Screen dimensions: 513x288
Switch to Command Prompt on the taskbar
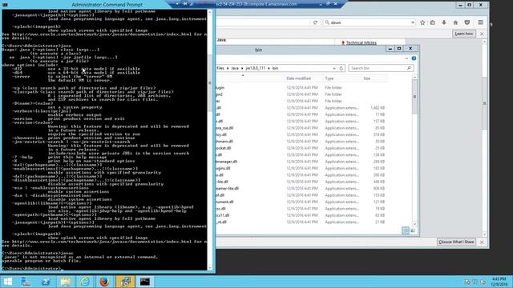click(x=145, y=282)
